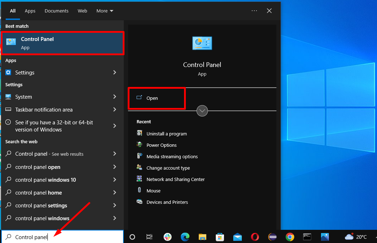Click the large Control Panel icon in the preview pane

pyautogui.click(x=202, y=43)
